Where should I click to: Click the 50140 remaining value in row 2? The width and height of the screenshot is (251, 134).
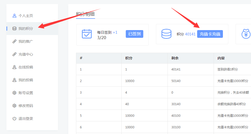tap(176, 81)
